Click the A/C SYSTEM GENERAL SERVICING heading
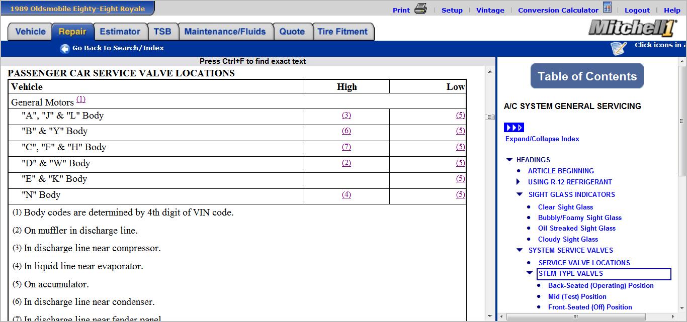687x322 pixels. (572, 106)
